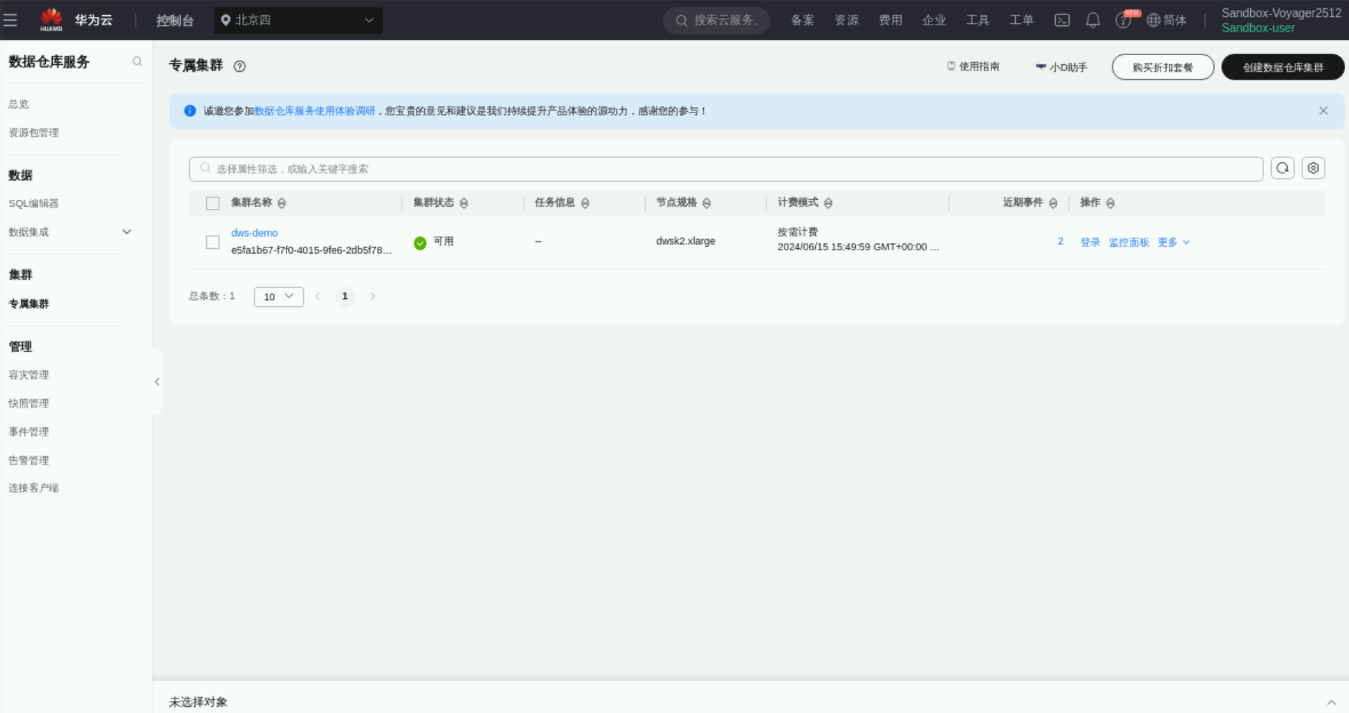Open the 使用指南 guide

973,67
